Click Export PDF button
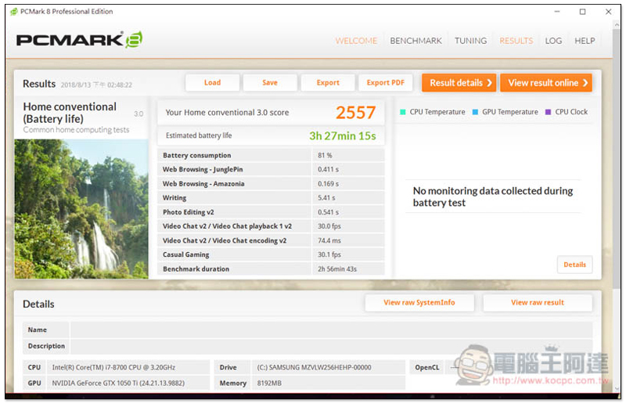Viewport: 626px width, 404px height. pos(386,83)
